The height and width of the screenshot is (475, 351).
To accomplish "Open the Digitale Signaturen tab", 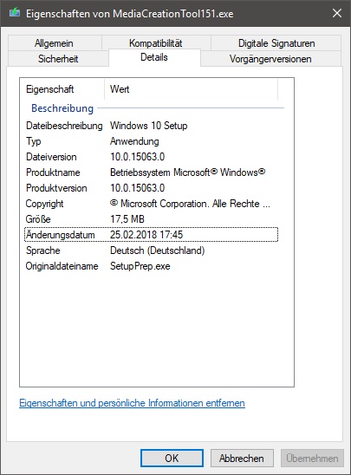I will click(x=276, y=43).
